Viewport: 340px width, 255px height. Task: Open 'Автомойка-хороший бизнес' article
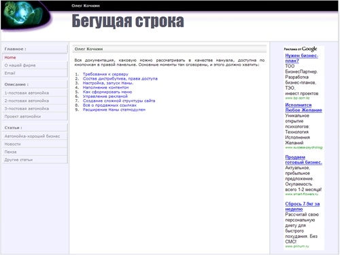click(35, 136)
